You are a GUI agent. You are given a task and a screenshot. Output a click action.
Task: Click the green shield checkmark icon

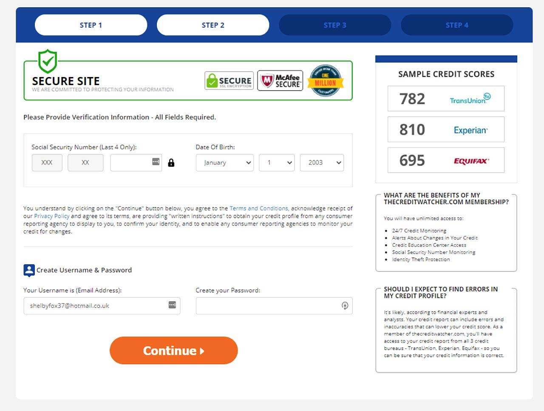click(48, 61)
